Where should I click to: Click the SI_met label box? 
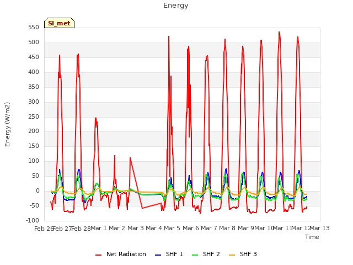click(59, 23)
